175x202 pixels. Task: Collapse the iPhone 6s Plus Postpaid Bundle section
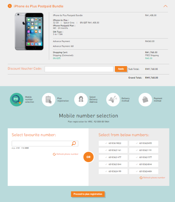pyautogui.click(x=165, y=6)
